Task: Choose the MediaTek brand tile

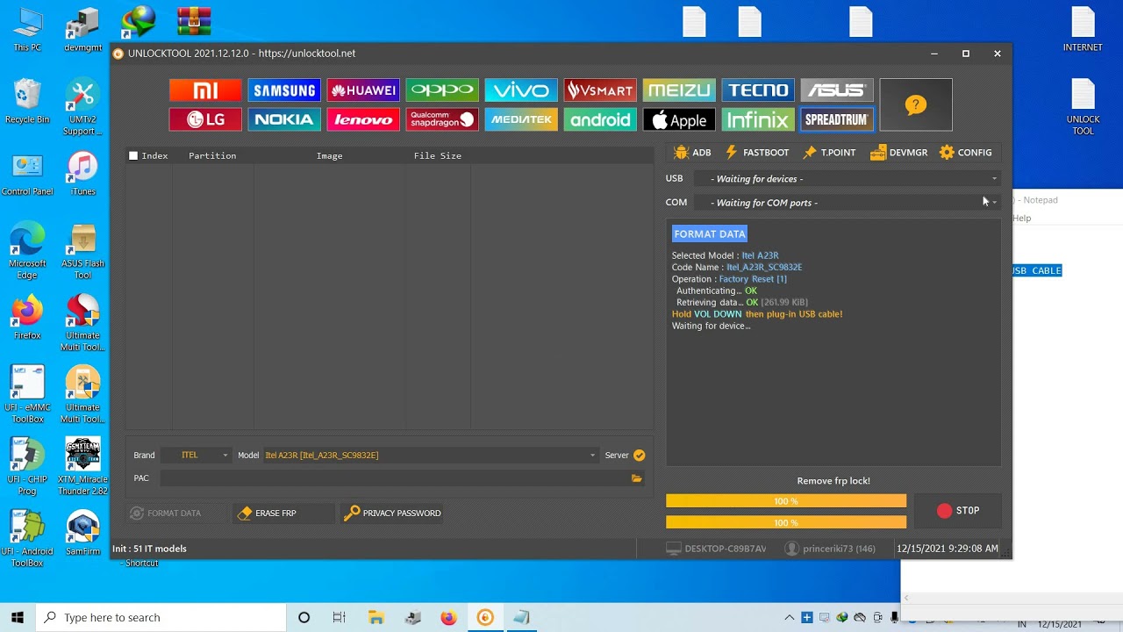Action: click(521, 119)
